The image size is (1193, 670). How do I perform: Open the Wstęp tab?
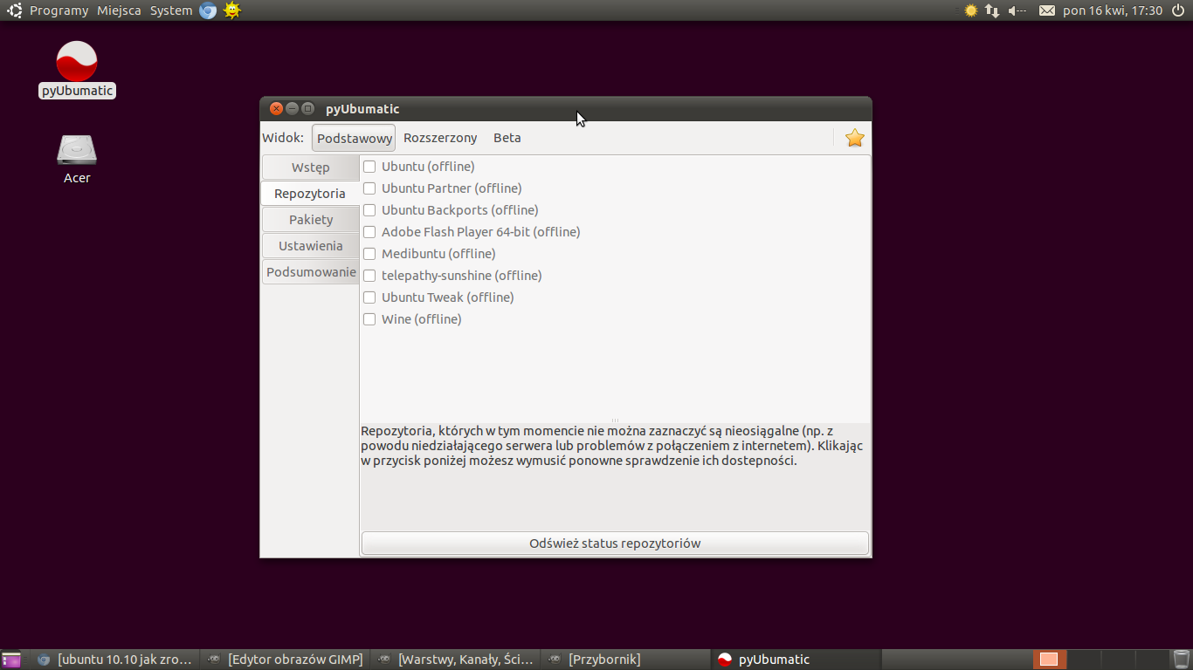point(311,167)
